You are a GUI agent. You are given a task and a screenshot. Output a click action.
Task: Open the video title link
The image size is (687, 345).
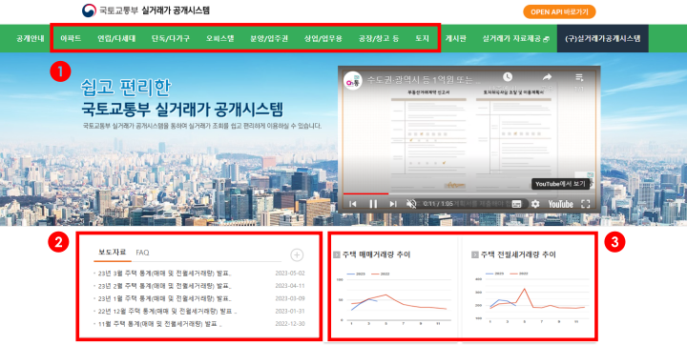point(424,80)
